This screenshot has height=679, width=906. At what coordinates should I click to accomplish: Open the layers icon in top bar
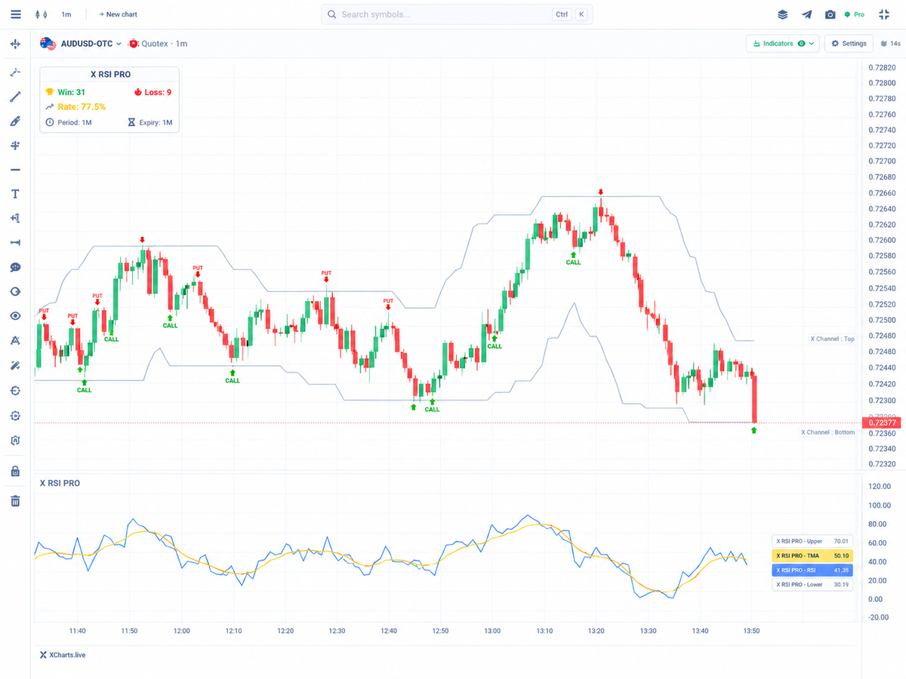pyautogui.click(x=783, y=14)
